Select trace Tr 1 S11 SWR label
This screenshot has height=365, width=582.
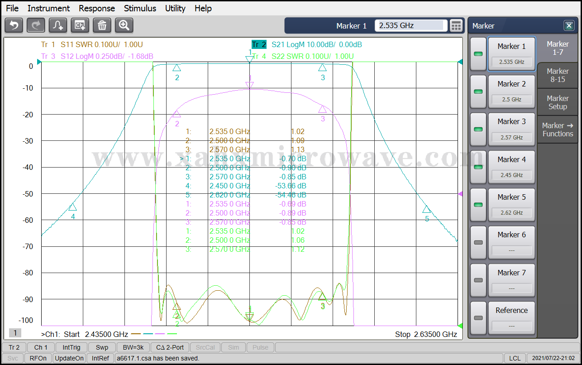pyautogui.click(x=92, y=44)
